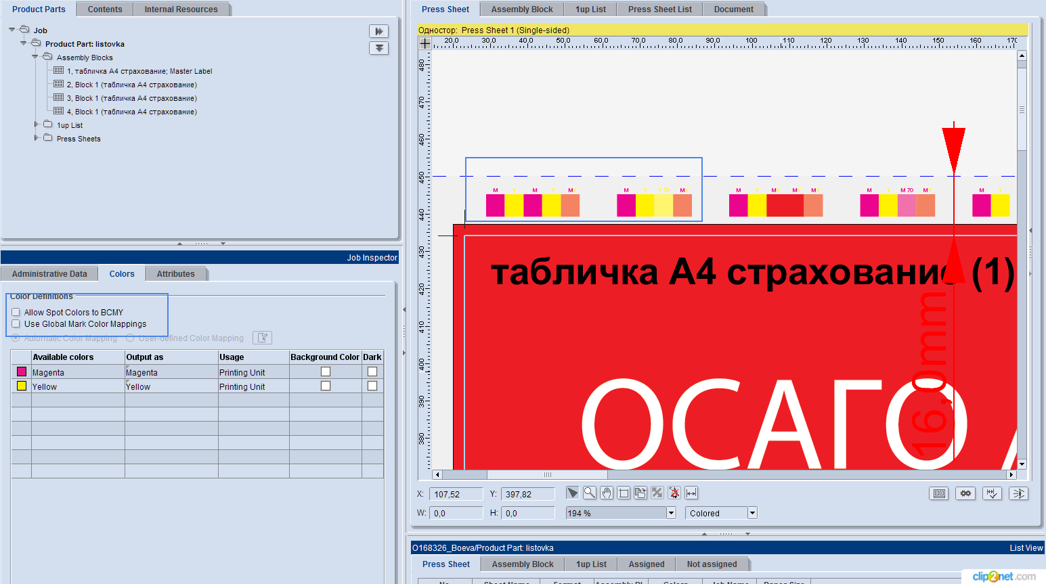Collapse the Assembly Blocks node

click(35, 57)
